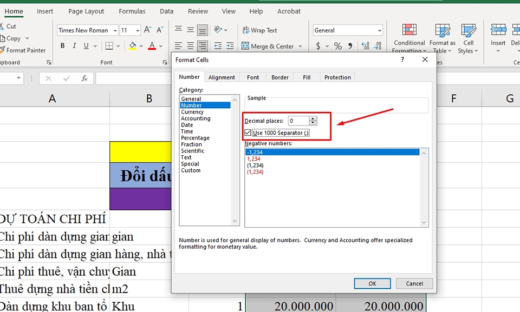Click Increase Indent icon
Viewport: 520px width, 312px height.
coord(230,46)
